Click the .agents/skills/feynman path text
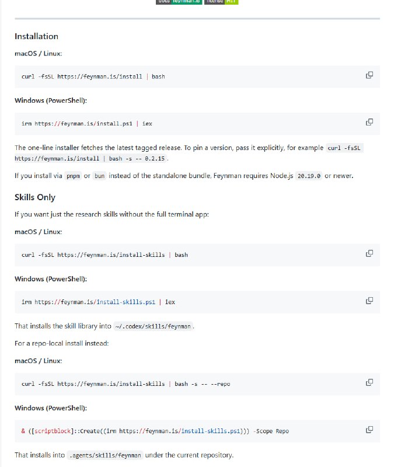The image size is (394, 467). point(105,455)
